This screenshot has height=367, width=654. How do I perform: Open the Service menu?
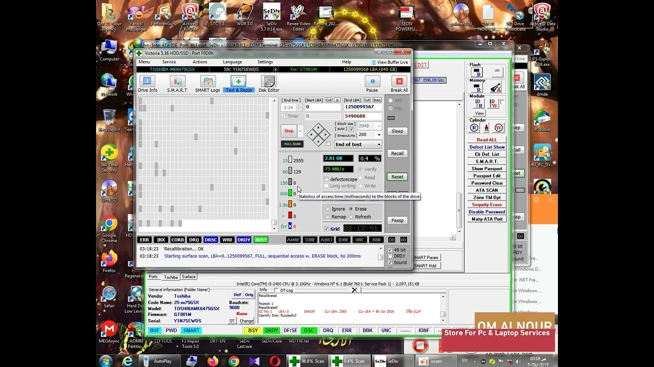point(169,62)
